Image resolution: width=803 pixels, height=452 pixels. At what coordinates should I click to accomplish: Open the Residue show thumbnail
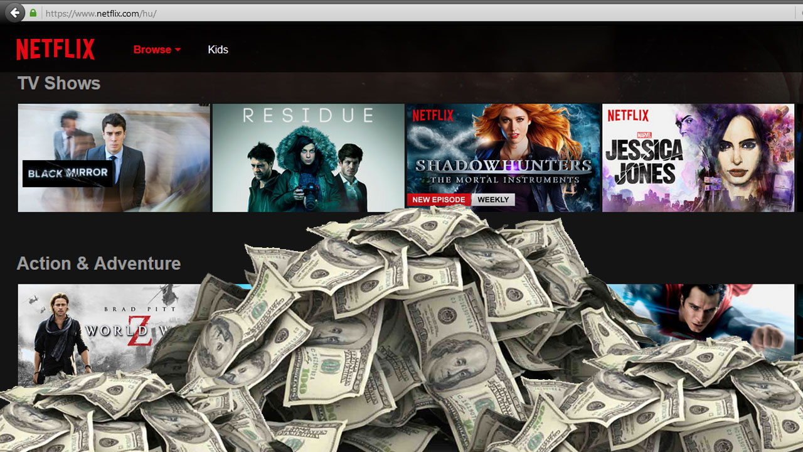click(308, 158)
